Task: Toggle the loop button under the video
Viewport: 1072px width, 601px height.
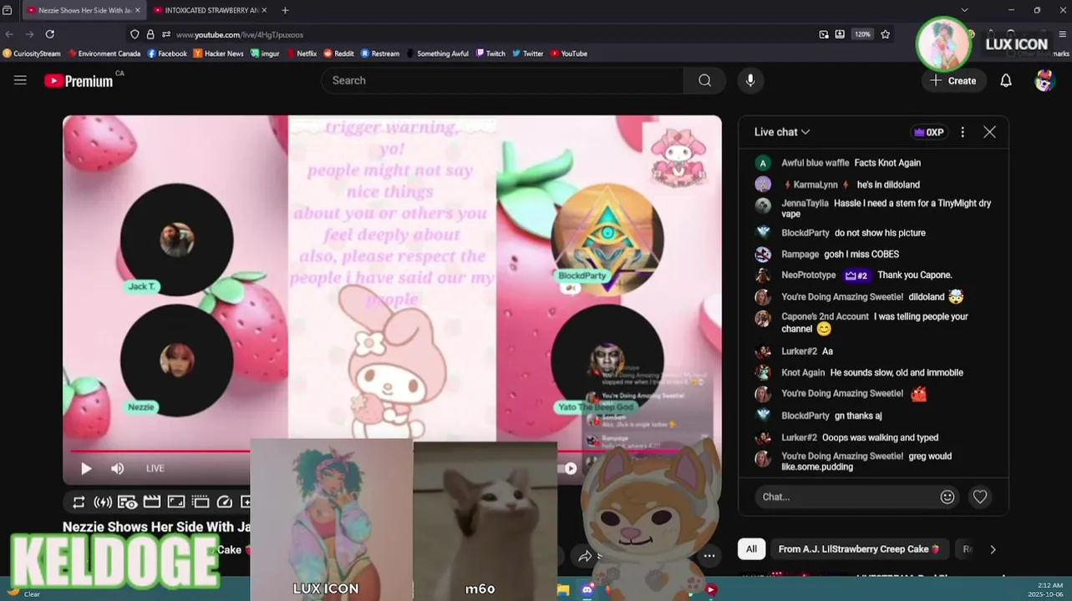Action: tap(79, 502)
